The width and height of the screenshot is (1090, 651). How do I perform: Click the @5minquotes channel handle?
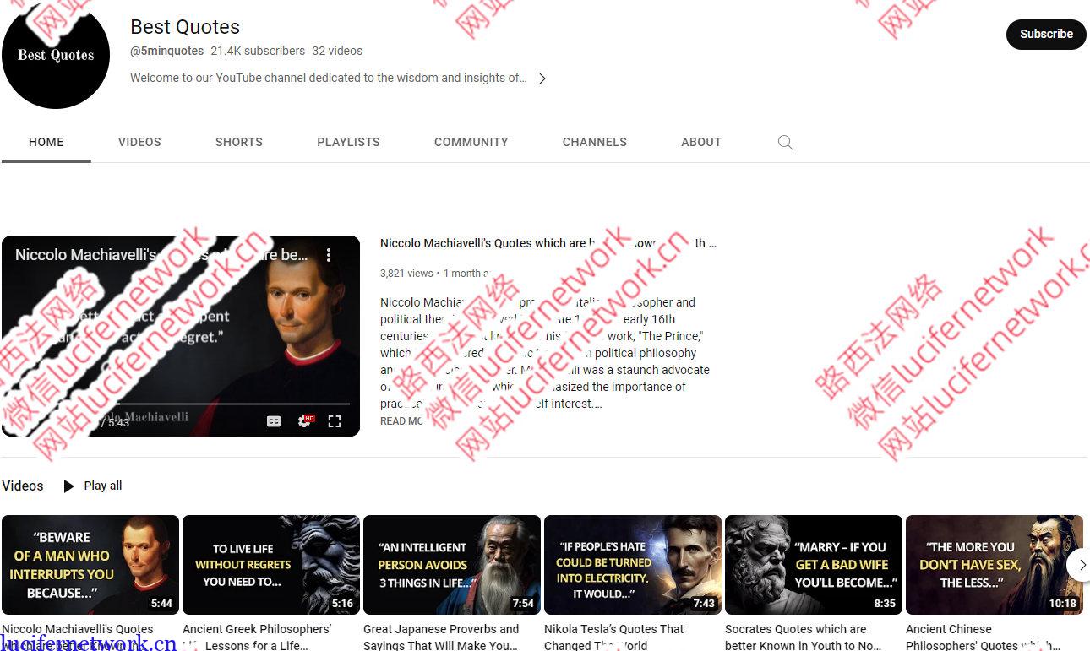click(166, 51)
